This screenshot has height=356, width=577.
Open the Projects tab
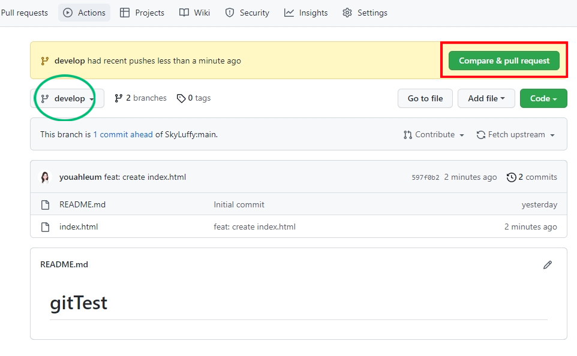pyautogui.click(x=142, y=13)
